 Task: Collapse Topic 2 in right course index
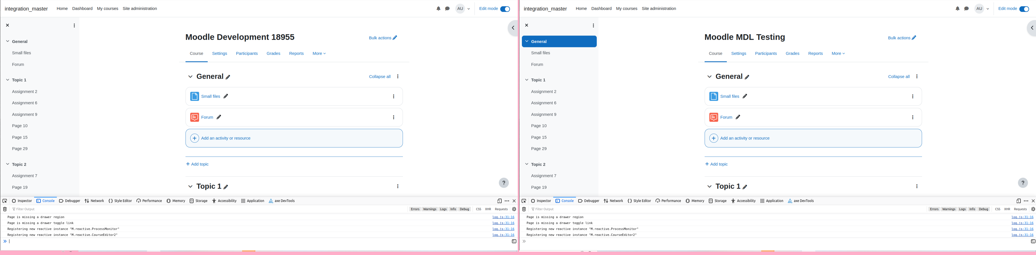[526, 164]
